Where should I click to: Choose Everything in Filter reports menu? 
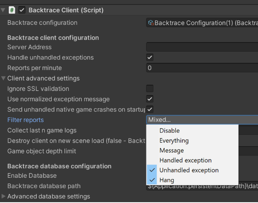(x=192, y=141)
